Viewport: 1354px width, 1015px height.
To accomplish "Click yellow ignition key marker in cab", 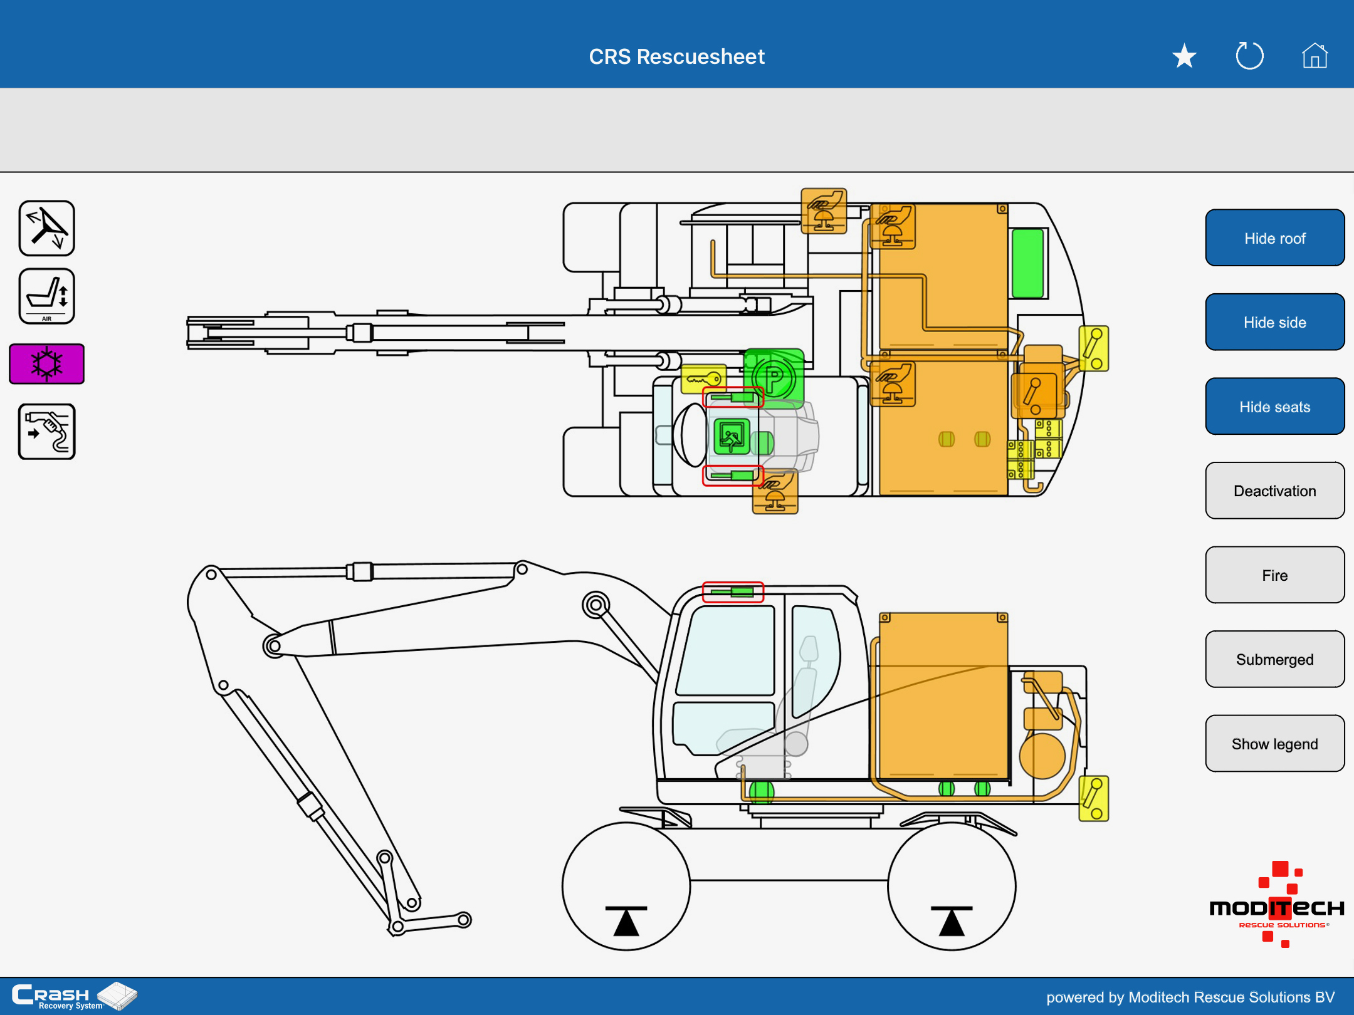I will 703,379.
